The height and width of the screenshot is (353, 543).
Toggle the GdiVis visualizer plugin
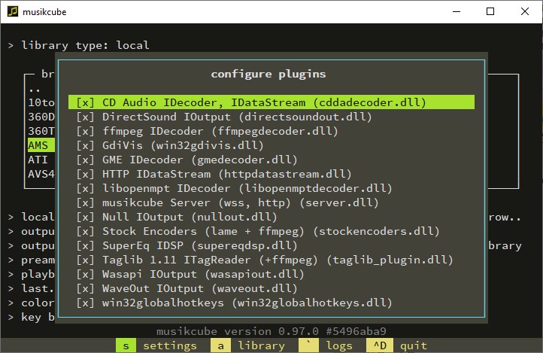click(85, 145)
